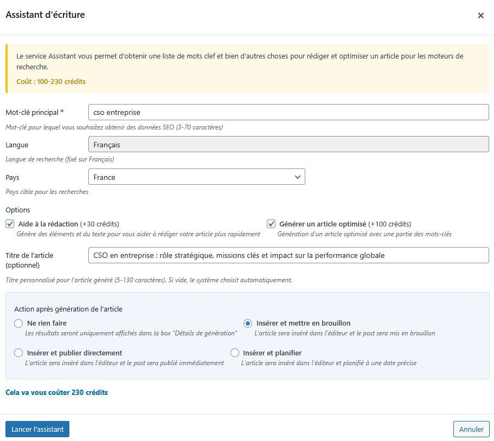Screen dimensions: 494x441
Task: Select the "Ne rien faire" action
Action: (18, 323)
